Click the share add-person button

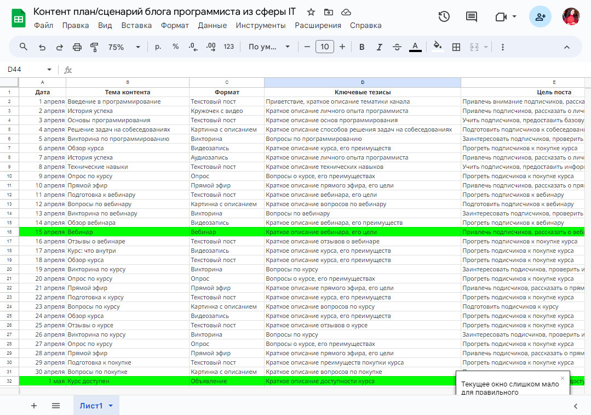pyautogui.click(x=540, y=16)
